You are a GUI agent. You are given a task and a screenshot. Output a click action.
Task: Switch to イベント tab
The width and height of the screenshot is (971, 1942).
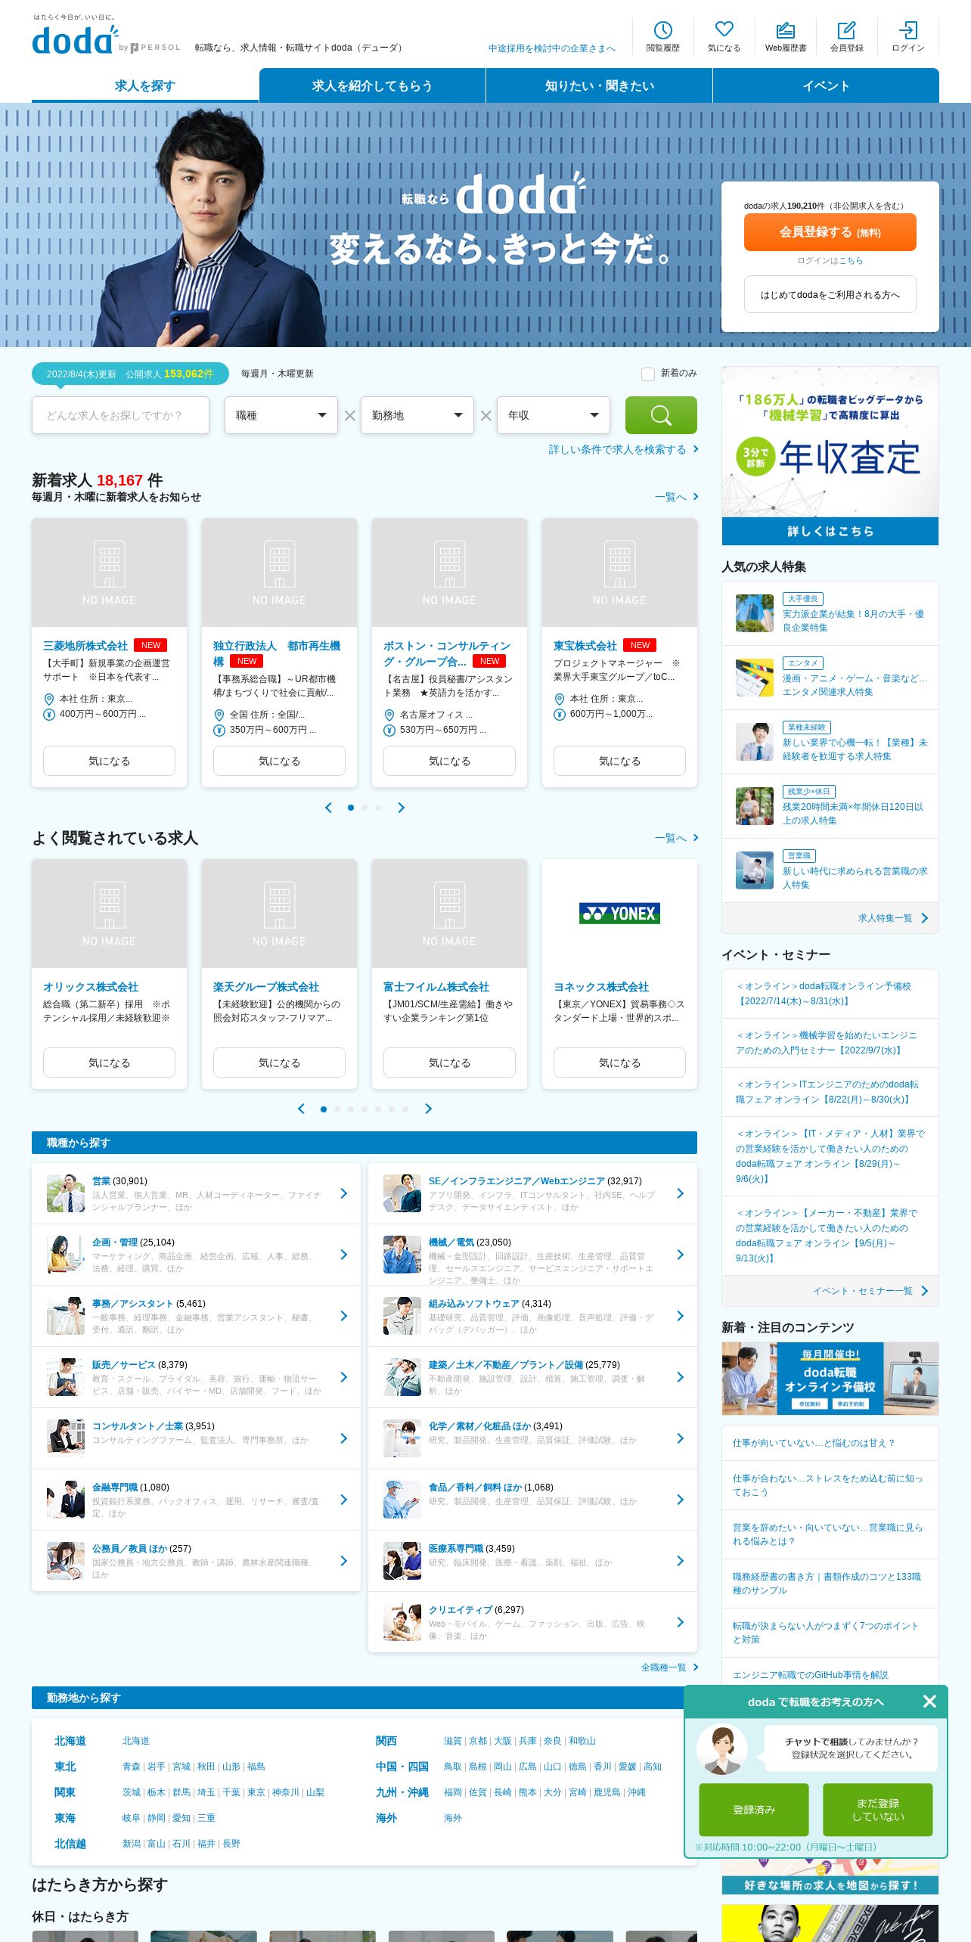tap(826, 85)
